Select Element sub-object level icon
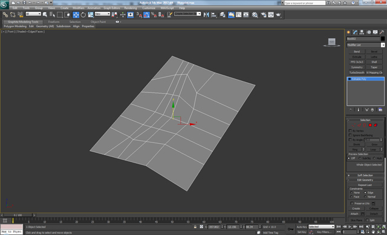387x235 pixels. click(376, 125)
